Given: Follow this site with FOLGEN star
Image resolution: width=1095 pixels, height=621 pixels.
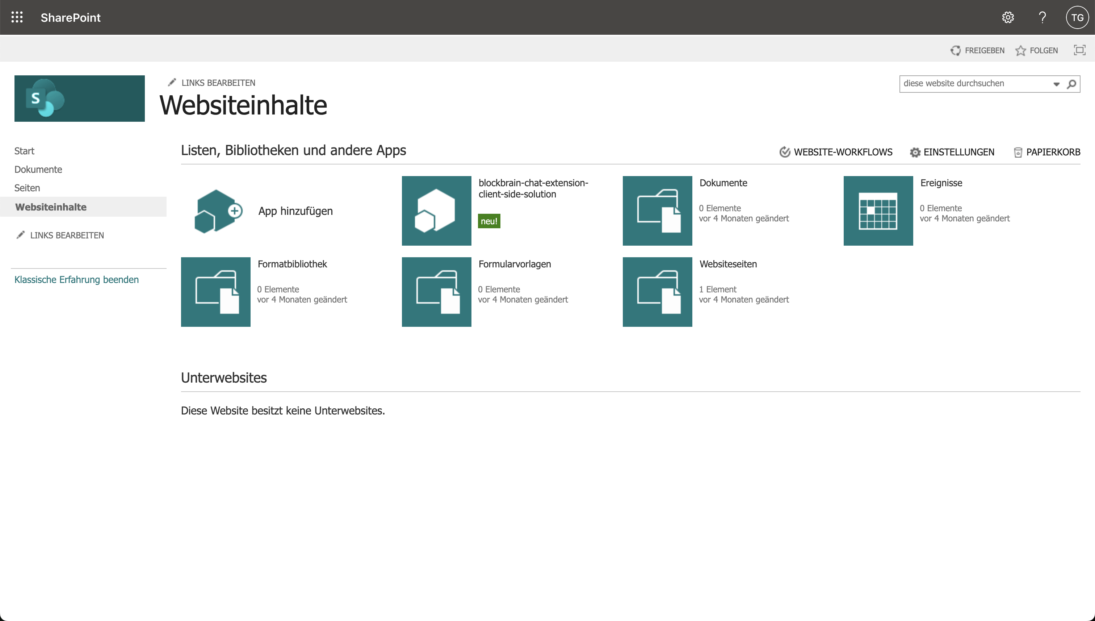Looking at the screenshot, I should 1037,51.
